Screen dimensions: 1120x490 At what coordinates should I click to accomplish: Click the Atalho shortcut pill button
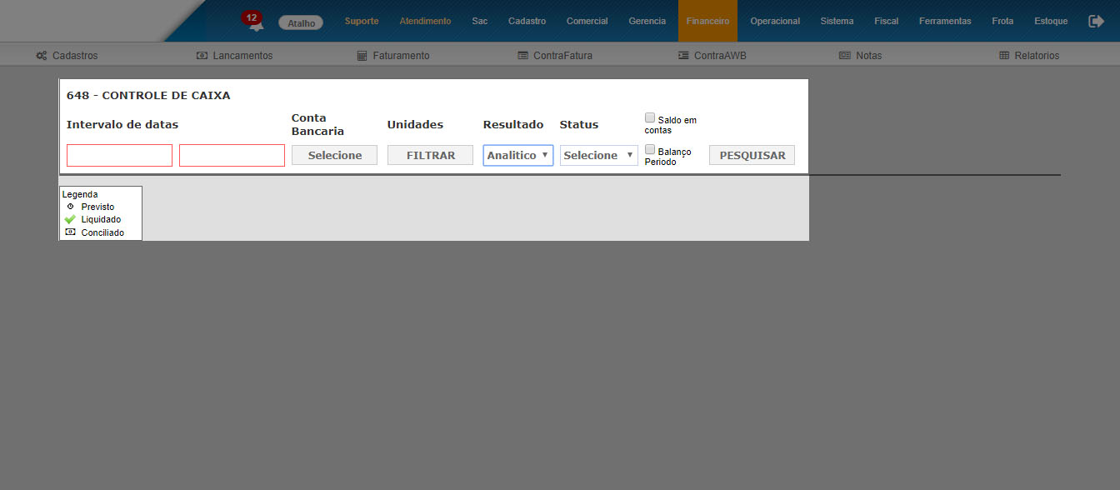coord(301,23)
